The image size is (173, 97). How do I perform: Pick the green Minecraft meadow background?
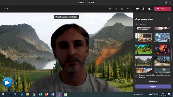pos(144,49)
